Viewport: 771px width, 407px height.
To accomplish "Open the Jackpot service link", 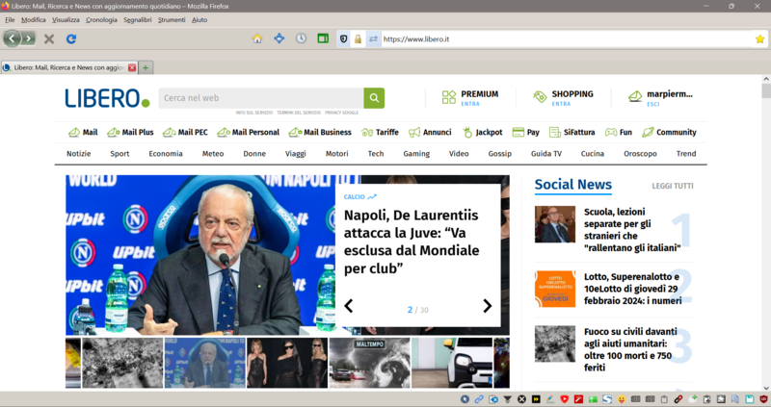I will tap(483, 132).
